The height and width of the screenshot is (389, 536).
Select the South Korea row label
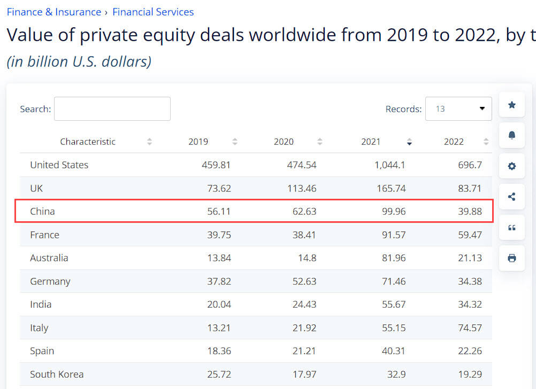pos(57,375)
